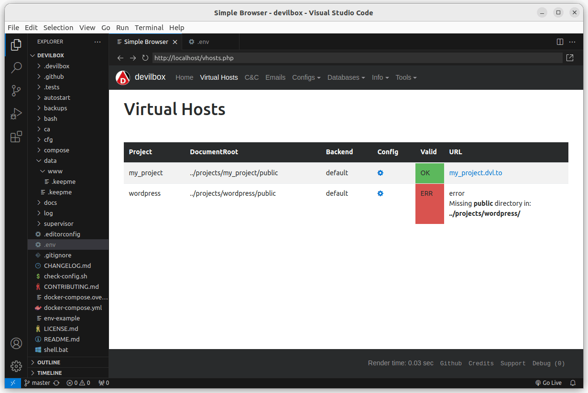Click the split editor right icon
Image resolution: width=588 pixels, height=393 pixels.
point(560,42)
